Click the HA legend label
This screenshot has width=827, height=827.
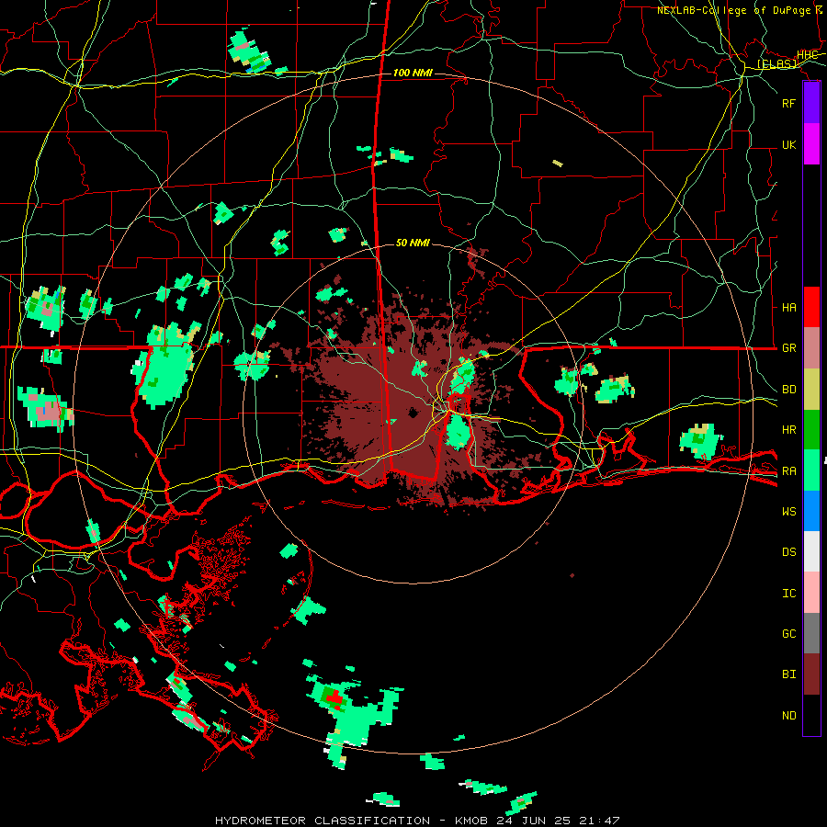coord(788,307)
